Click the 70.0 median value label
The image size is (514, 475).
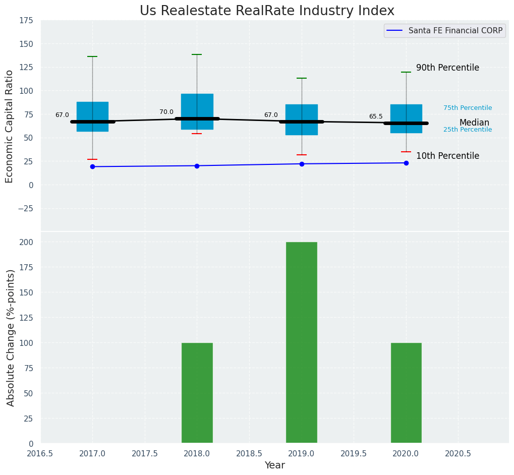(166, 112)
